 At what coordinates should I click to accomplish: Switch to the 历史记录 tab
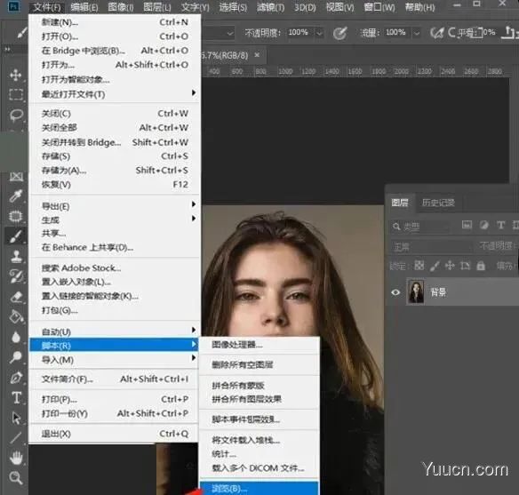point(438,203)
